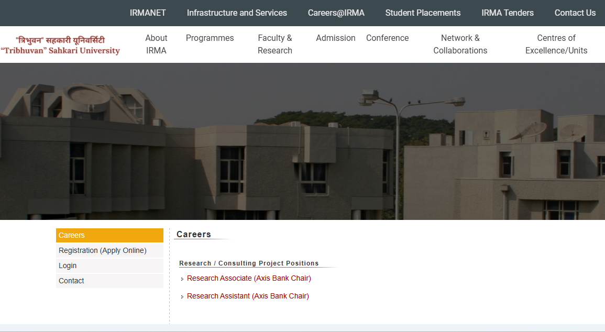View IRMA Tenders page
Screen dimensions: 605x332
pyautogui.click(x=508, y=13)
